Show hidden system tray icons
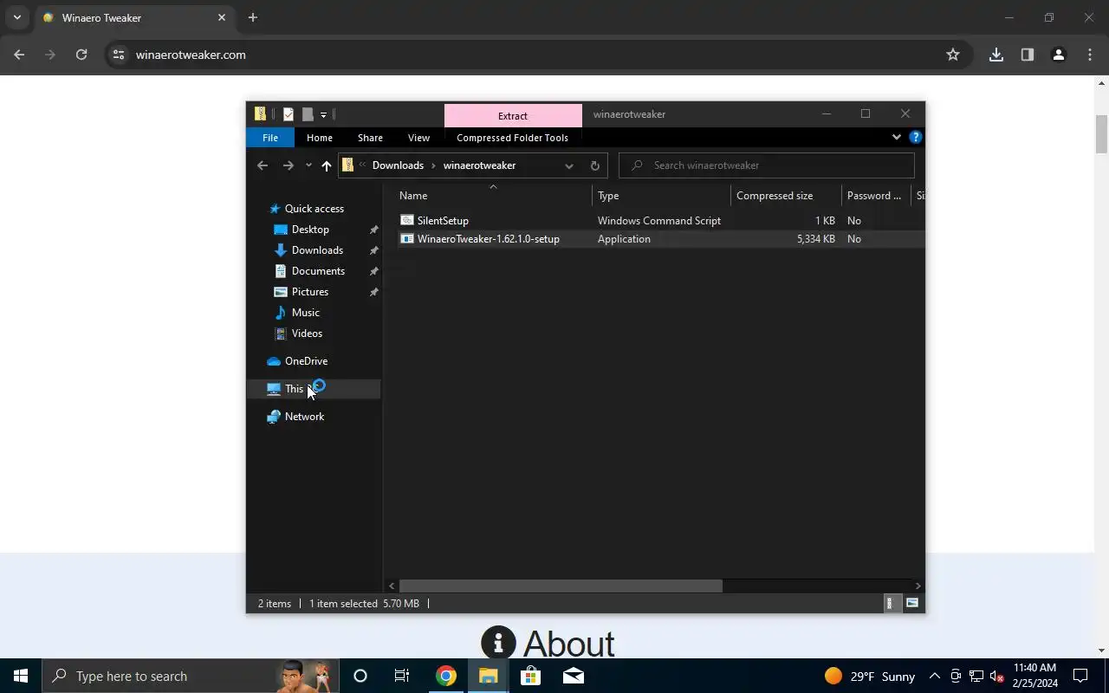1109x693 pixels. click(x=934, y=676)
